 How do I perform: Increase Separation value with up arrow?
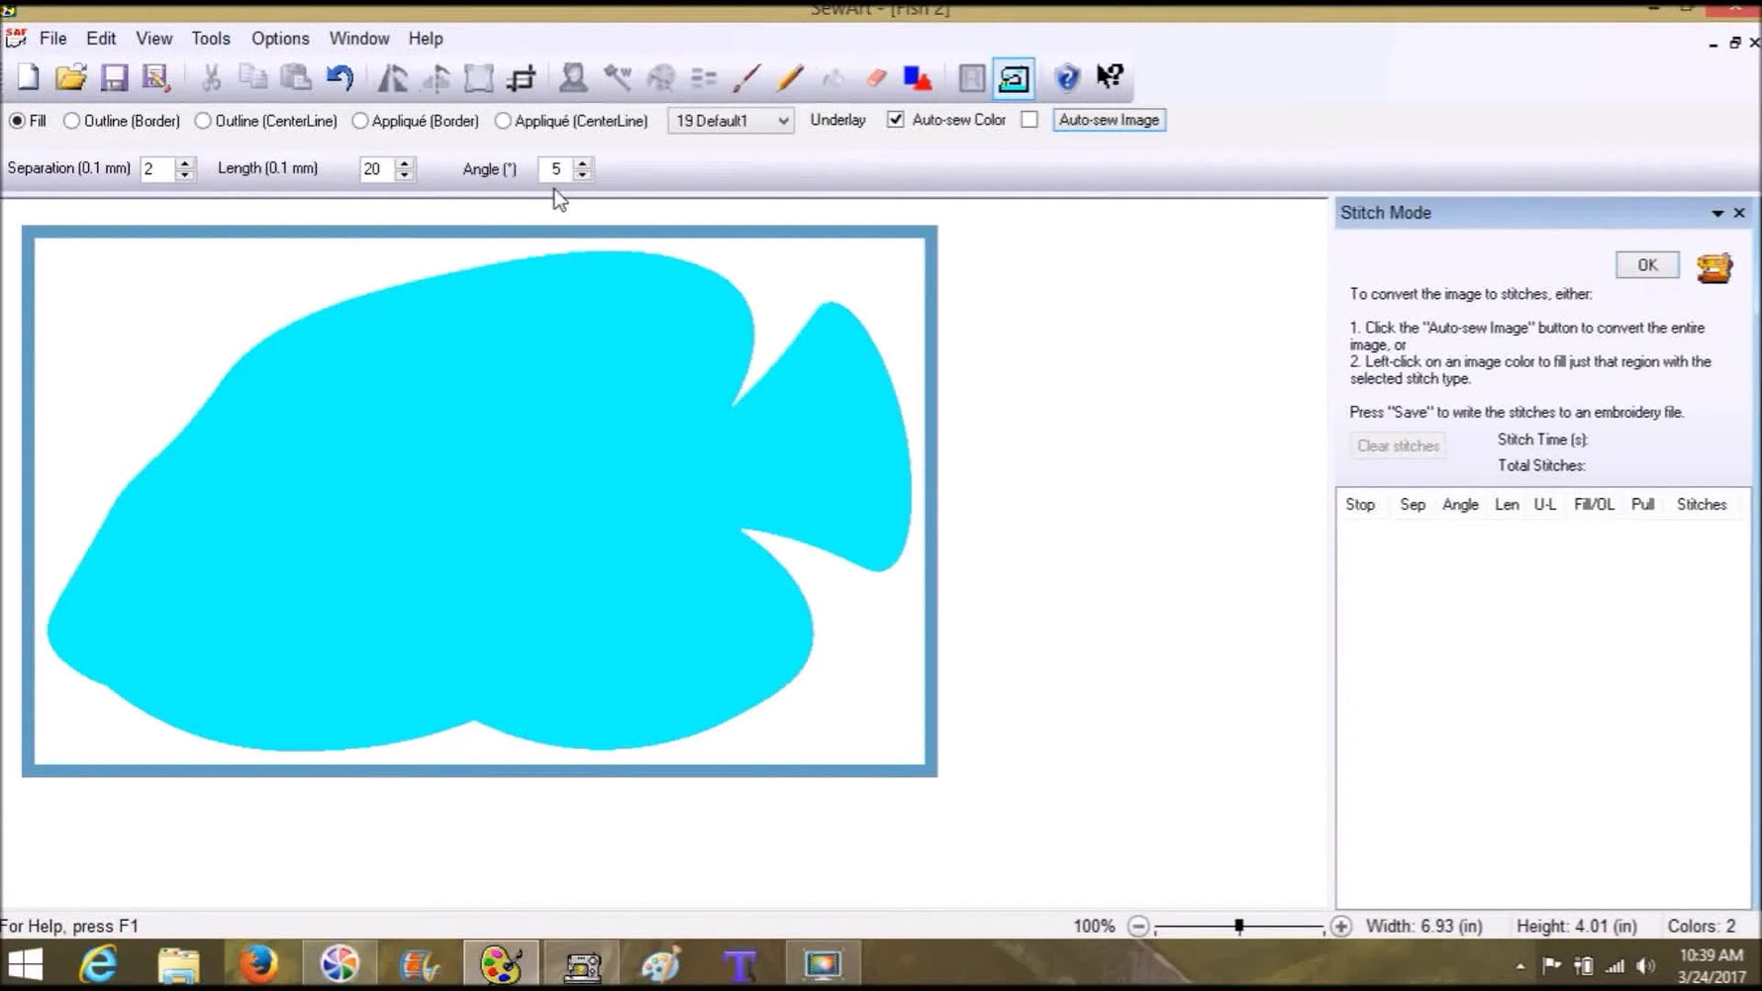[x=185, y=163]
